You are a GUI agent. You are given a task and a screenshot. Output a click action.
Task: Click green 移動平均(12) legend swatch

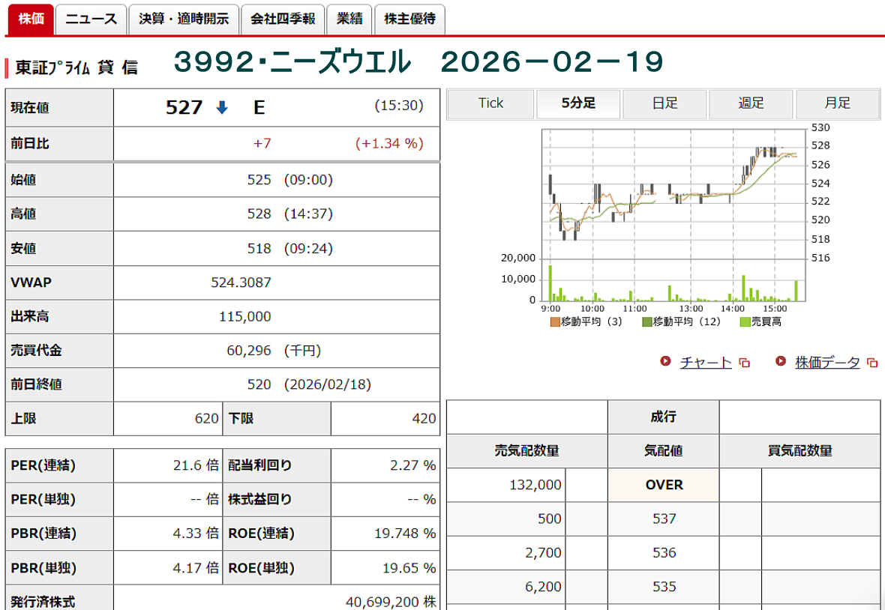pos(646,321)
